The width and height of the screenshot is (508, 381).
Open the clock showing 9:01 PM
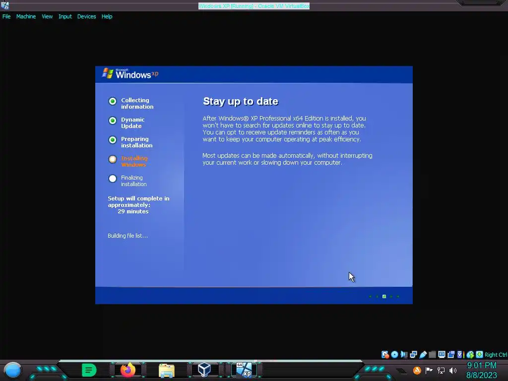482,366
